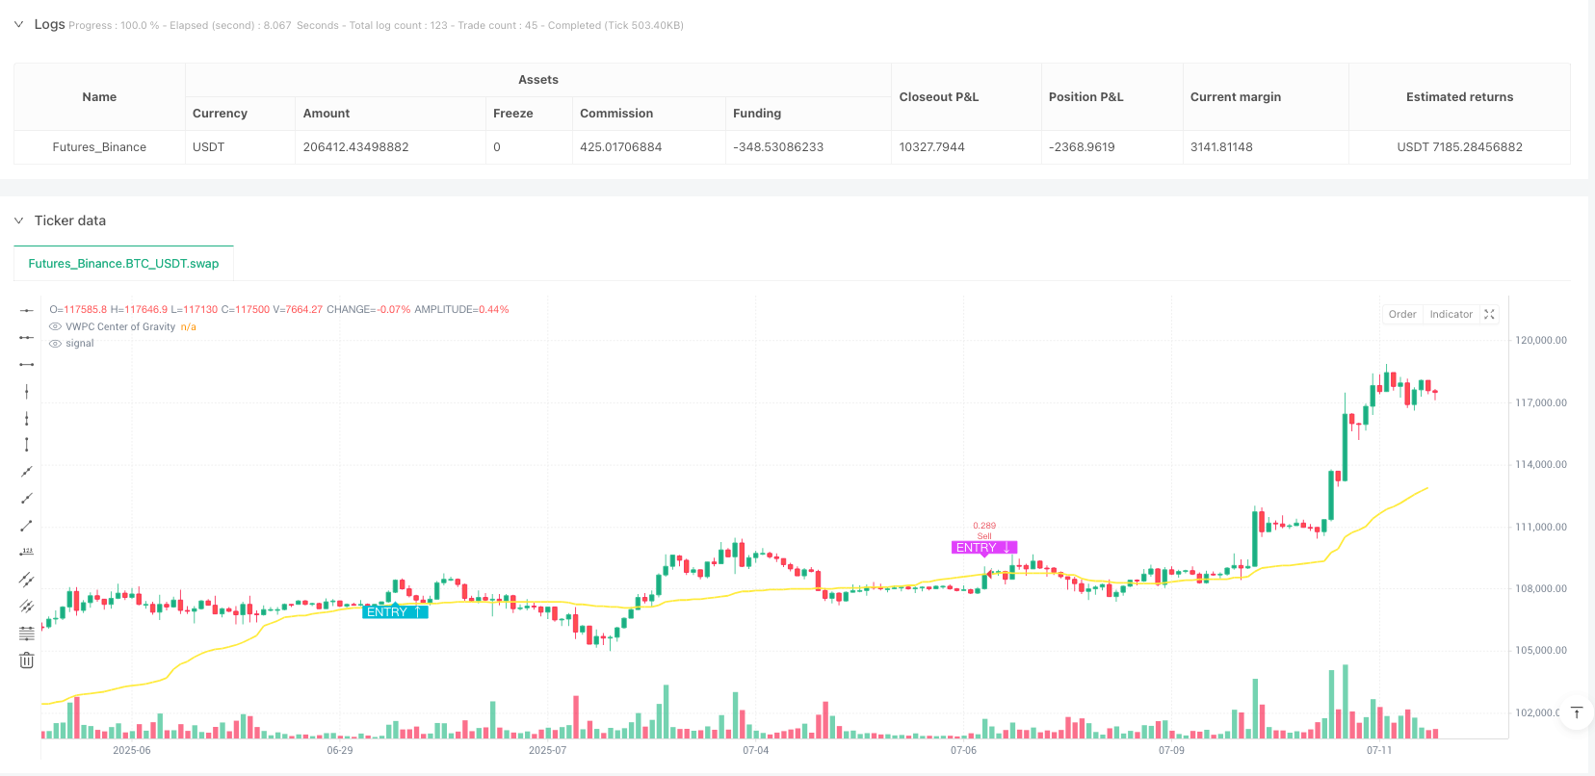Open the Indicator options on the chart
The width and height of the screenshot is (1595, 776).
[x=1451, y=314]
